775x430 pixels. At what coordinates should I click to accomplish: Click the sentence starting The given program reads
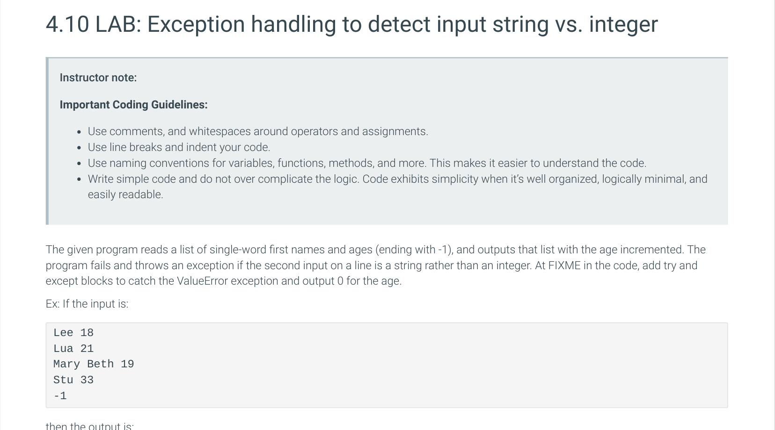pos(365,250)
